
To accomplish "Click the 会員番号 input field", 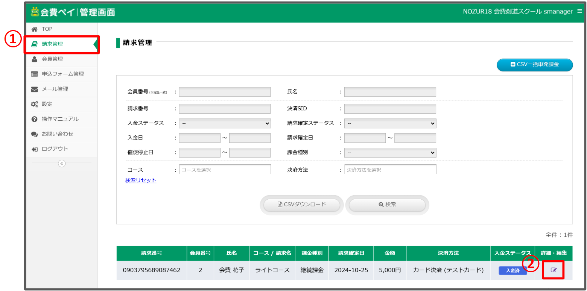I will point(225,92).
